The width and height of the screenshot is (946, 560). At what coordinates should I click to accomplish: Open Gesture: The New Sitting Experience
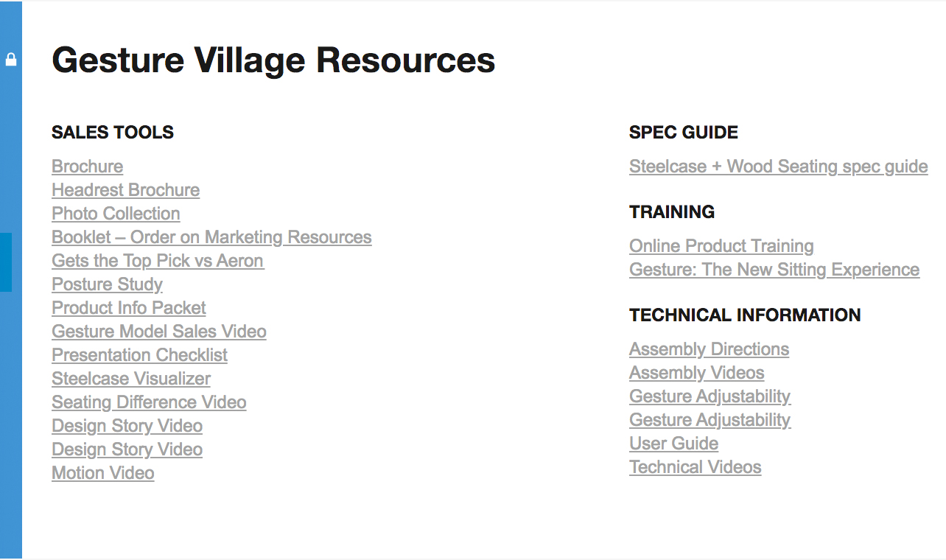click(774, 270)
